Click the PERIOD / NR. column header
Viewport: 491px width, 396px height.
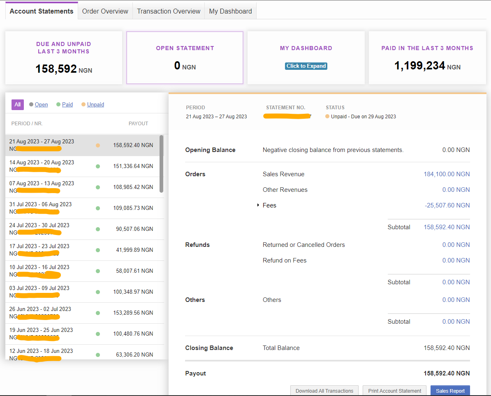click(27, 124)
